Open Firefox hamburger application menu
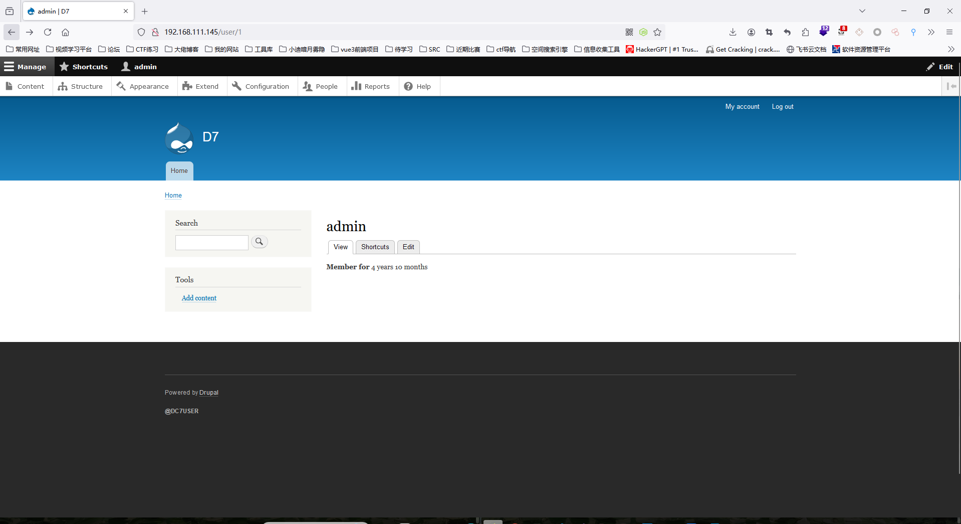The width and height of the screenshot is (961, 524). click(949, 32)
